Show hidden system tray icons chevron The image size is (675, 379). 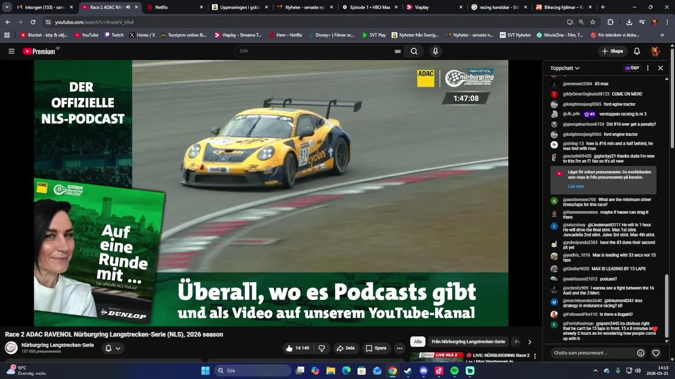click(x=595, y=371)
